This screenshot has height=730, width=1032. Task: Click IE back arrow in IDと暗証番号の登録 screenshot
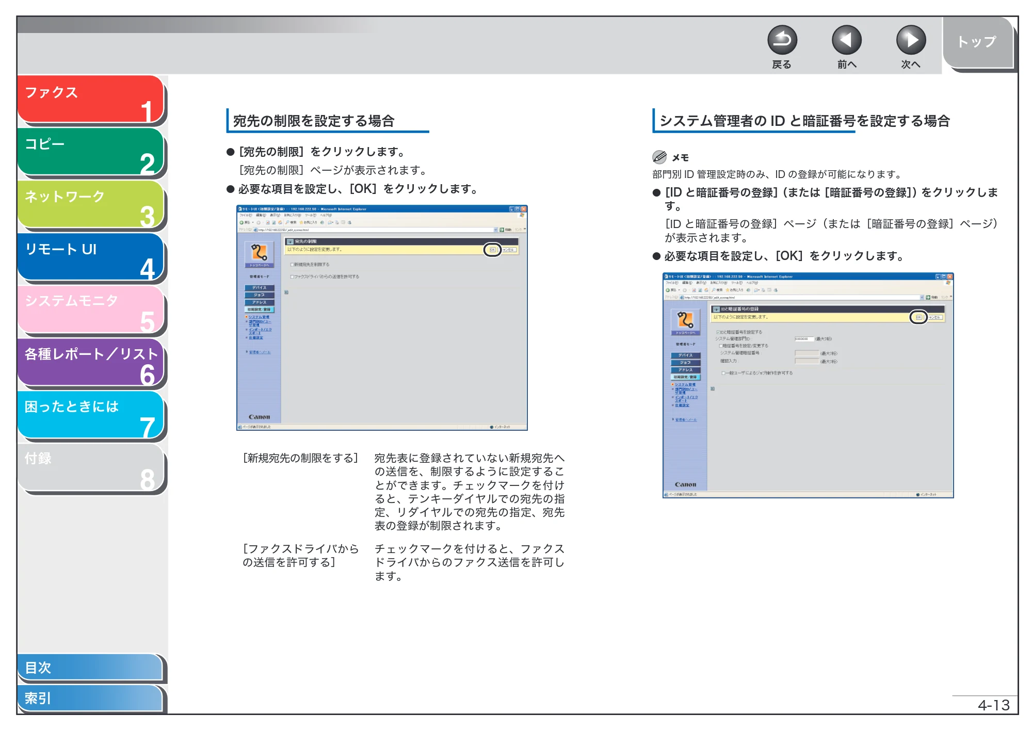click(668, 290)
